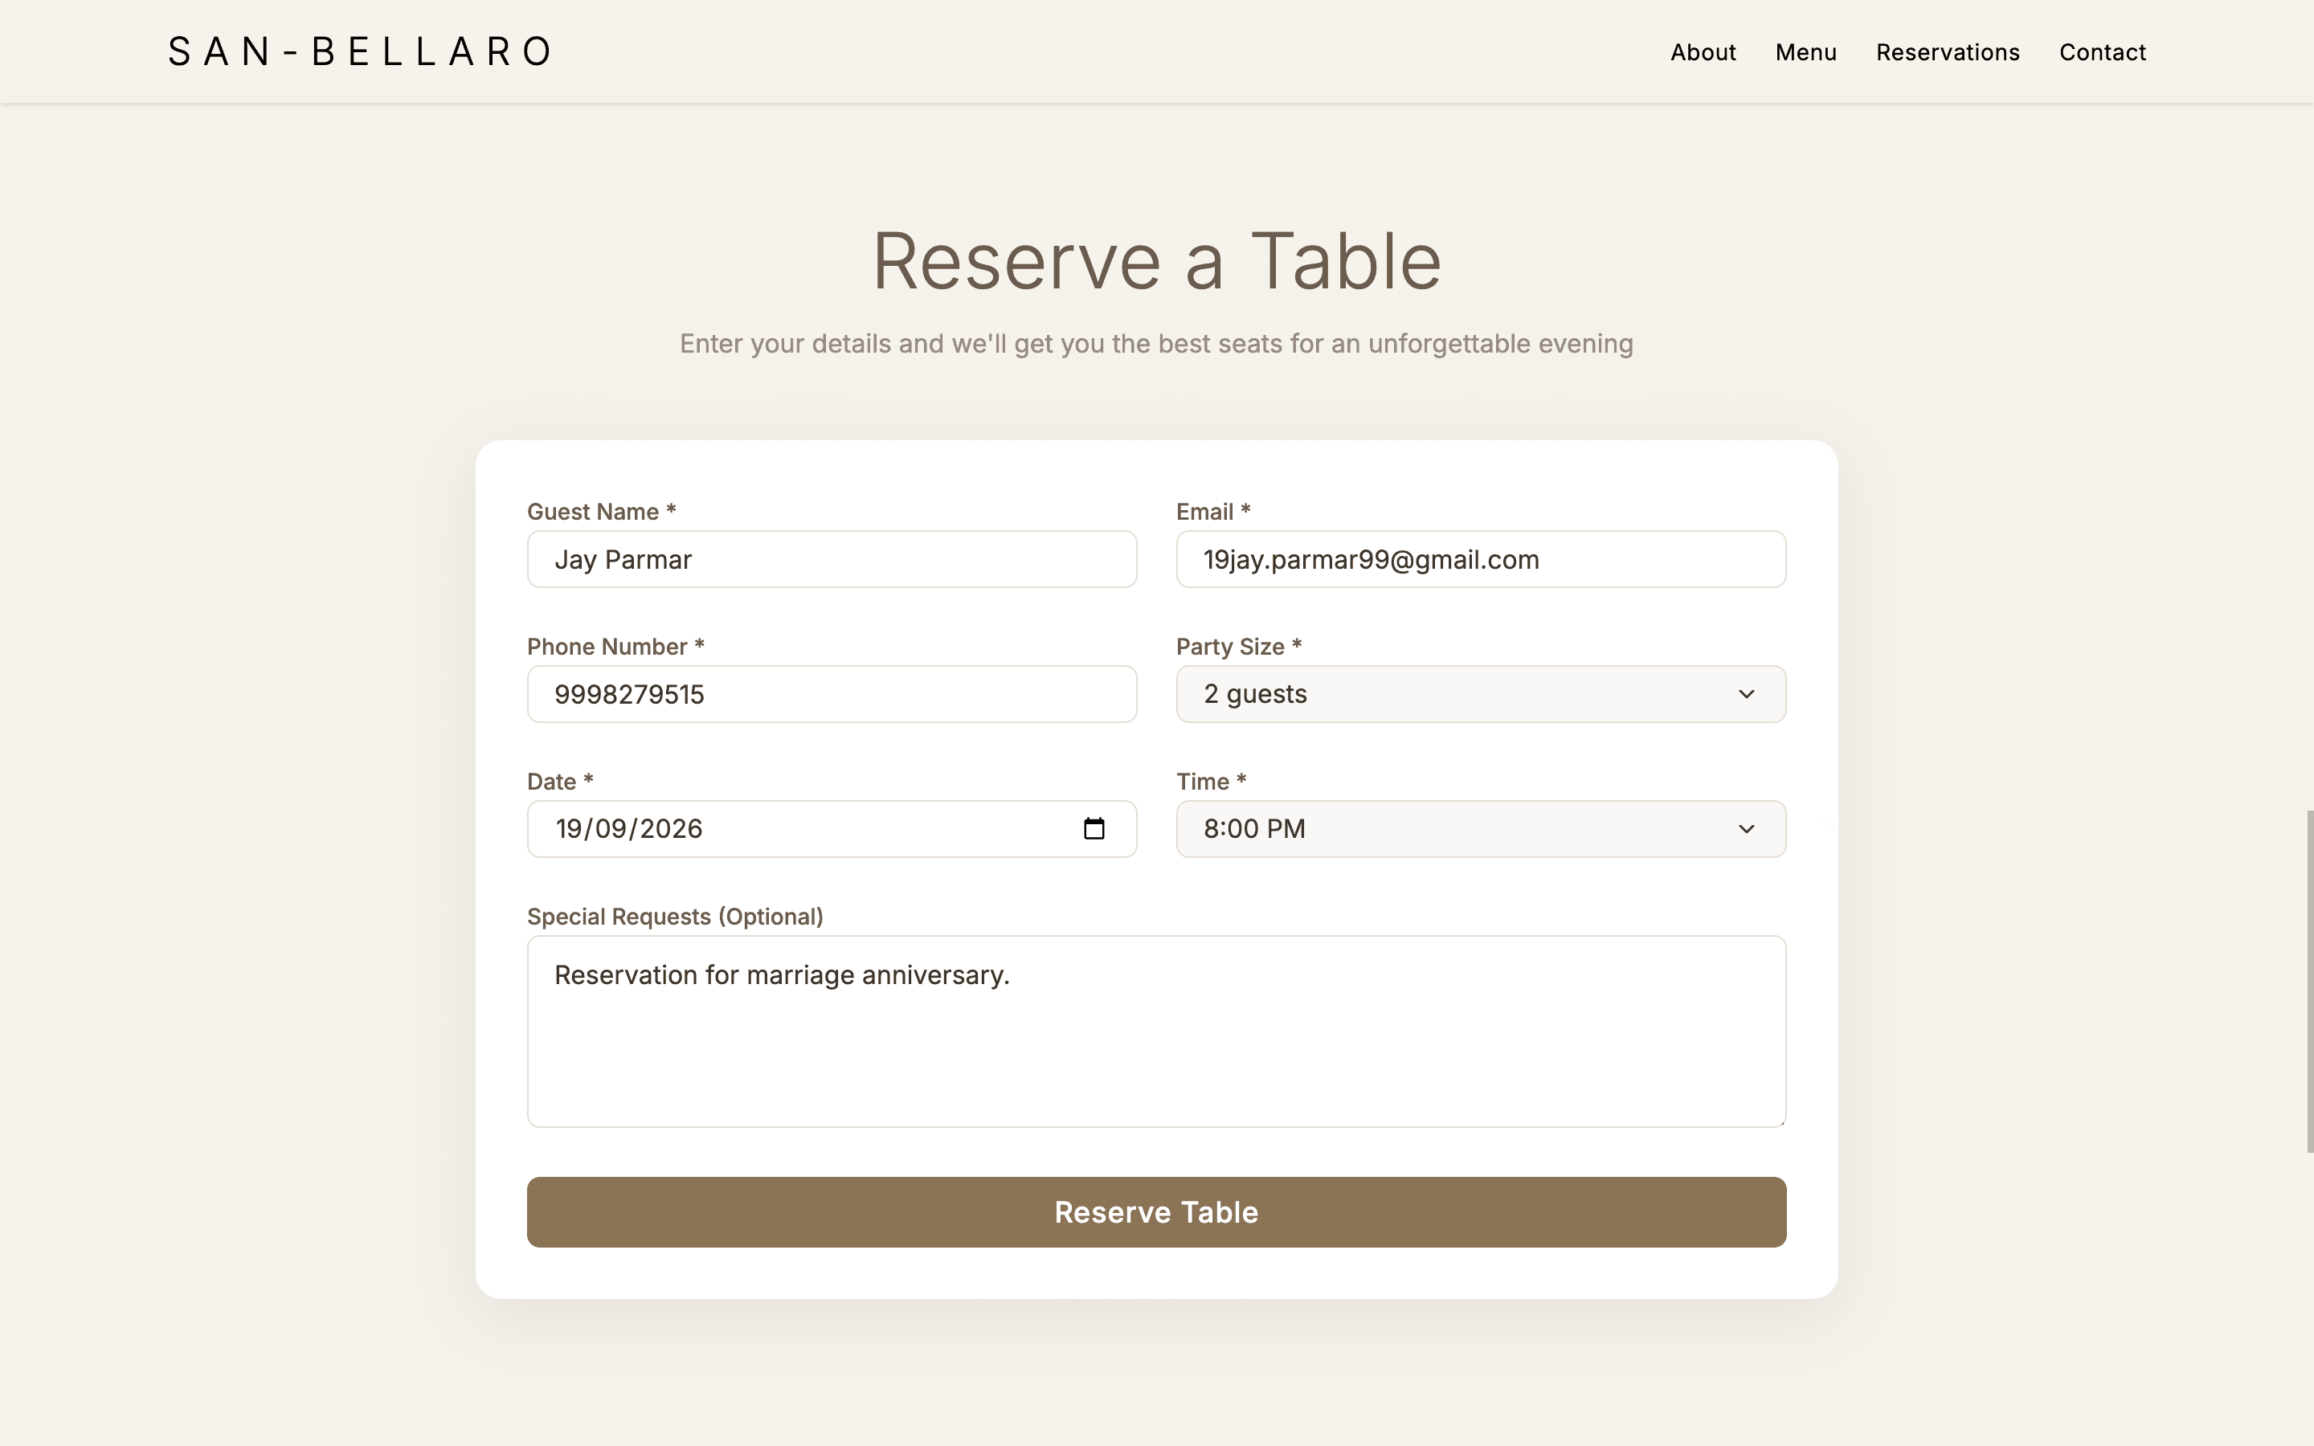The image size is (2314, 1446).
Task: Focus the Special Requests text area
Action: click(x=1156, y=1032)
